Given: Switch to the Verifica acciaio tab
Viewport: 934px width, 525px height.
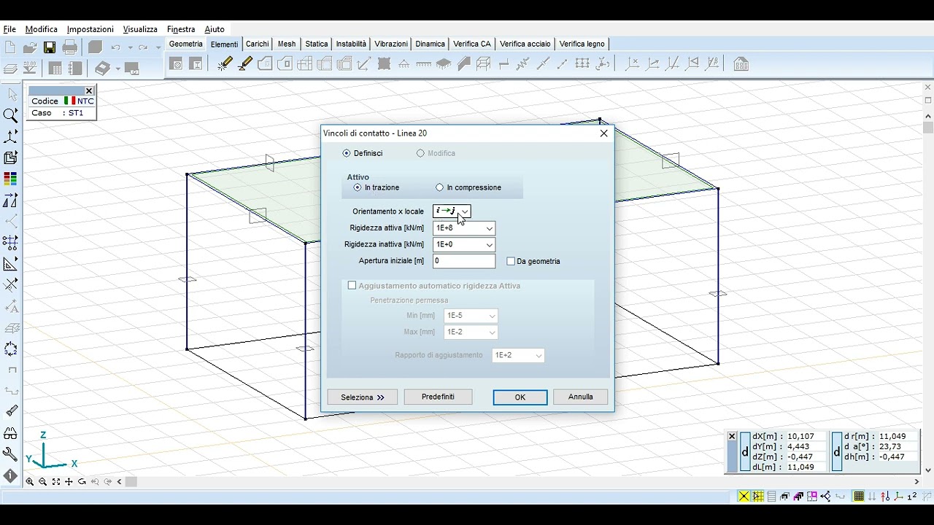Looking at the screenshot, I should click(x=525, y=44).
